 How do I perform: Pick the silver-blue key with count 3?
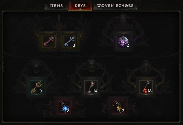pyautogui.click(x=69, y=41)
